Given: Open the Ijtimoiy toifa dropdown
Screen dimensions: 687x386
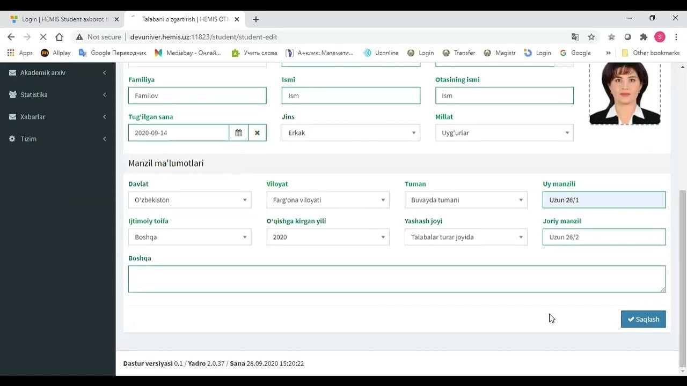Looking at the screenshot, I should click(189, 237).
